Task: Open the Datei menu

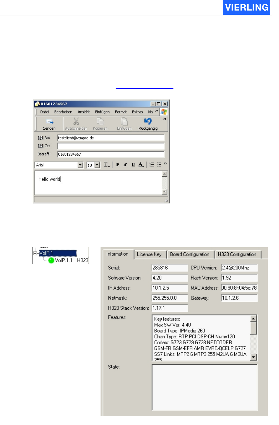Action: pyautogui.click(x=45, y=112)
